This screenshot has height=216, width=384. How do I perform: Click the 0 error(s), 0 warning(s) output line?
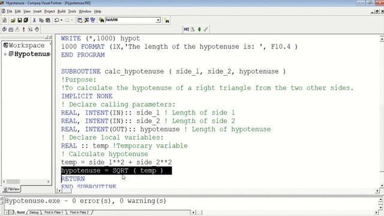point(85,201)
